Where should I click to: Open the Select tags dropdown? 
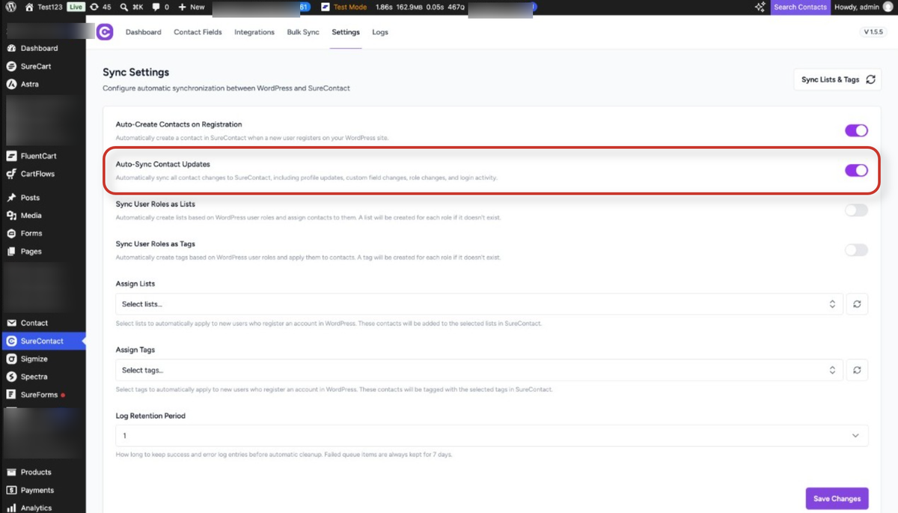tap(479, 370)
